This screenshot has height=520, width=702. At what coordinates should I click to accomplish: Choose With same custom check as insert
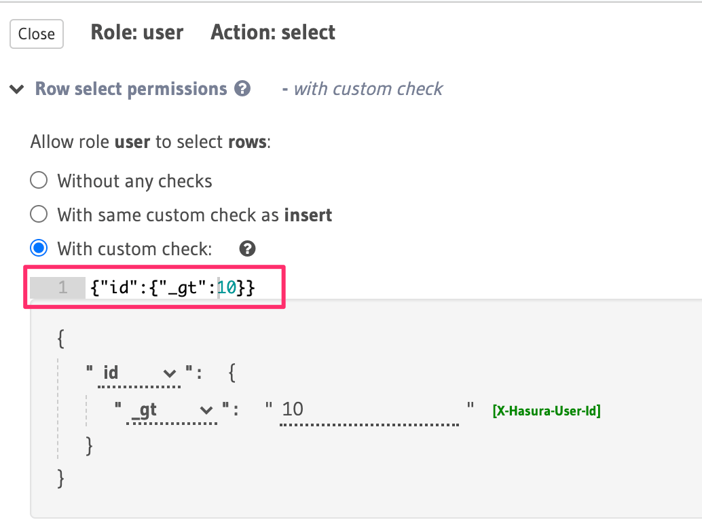point(39,215)
